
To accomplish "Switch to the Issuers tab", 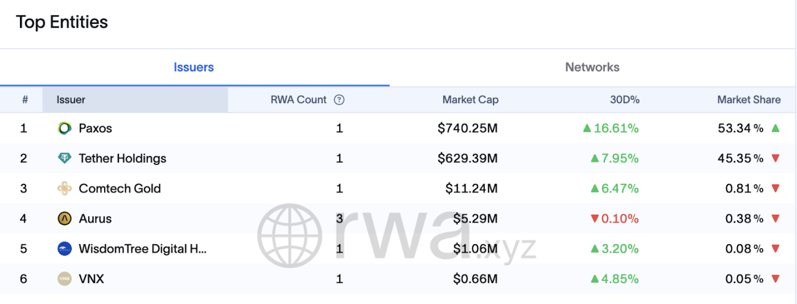I will (x=194, y=68).
